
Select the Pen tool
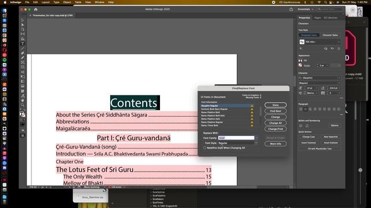pyautogui.click(x=23, y=53)
